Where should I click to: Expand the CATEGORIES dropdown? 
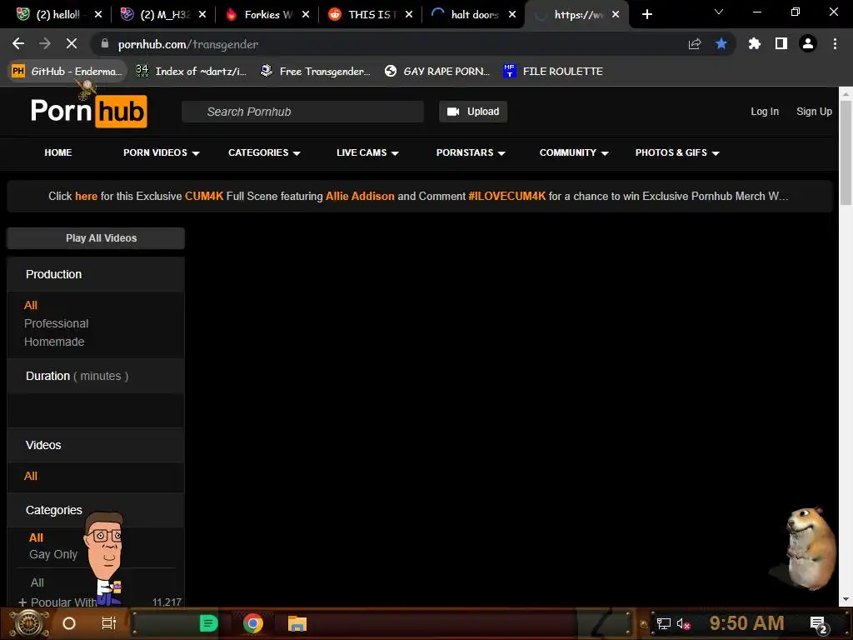point(264,153)
